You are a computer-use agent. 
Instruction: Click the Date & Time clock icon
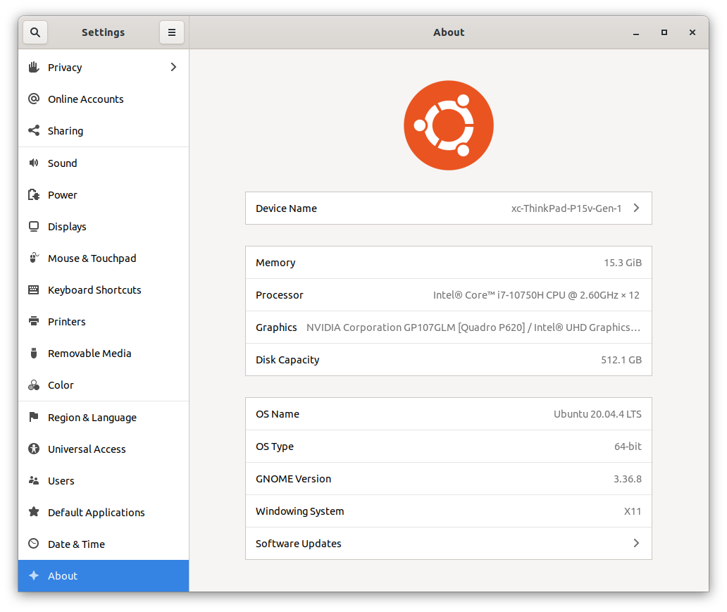33,544
